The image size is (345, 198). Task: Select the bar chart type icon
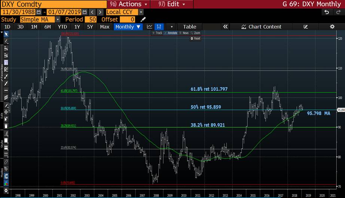160,27
